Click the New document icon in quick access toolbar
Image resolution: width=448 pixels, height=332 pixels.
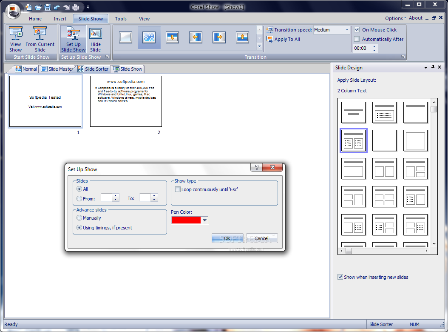point(28,7)
